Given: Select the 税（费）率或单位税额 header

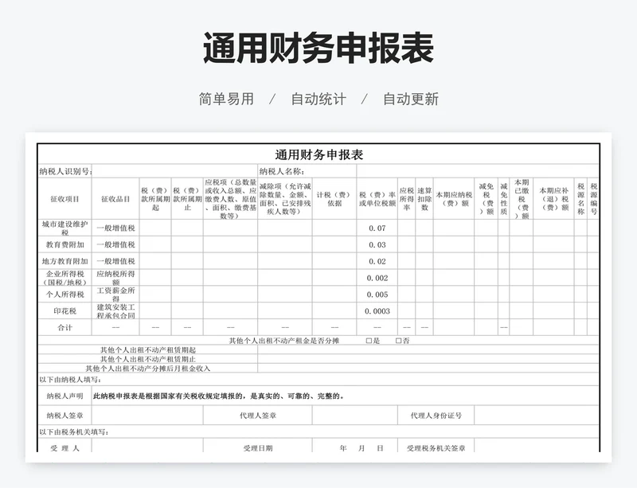Looking at the screenshot, I should coord(377,199).
